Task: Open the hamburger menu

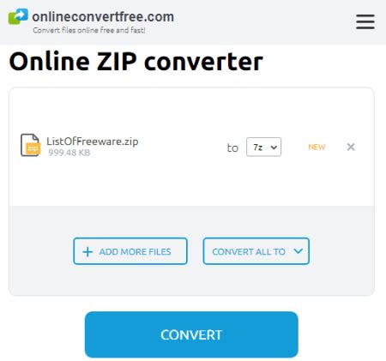Action: (365, 21)
